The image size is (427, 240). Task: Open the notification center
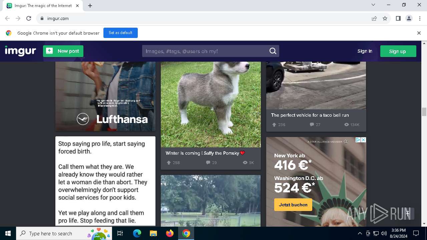click(x=416, y=233)
